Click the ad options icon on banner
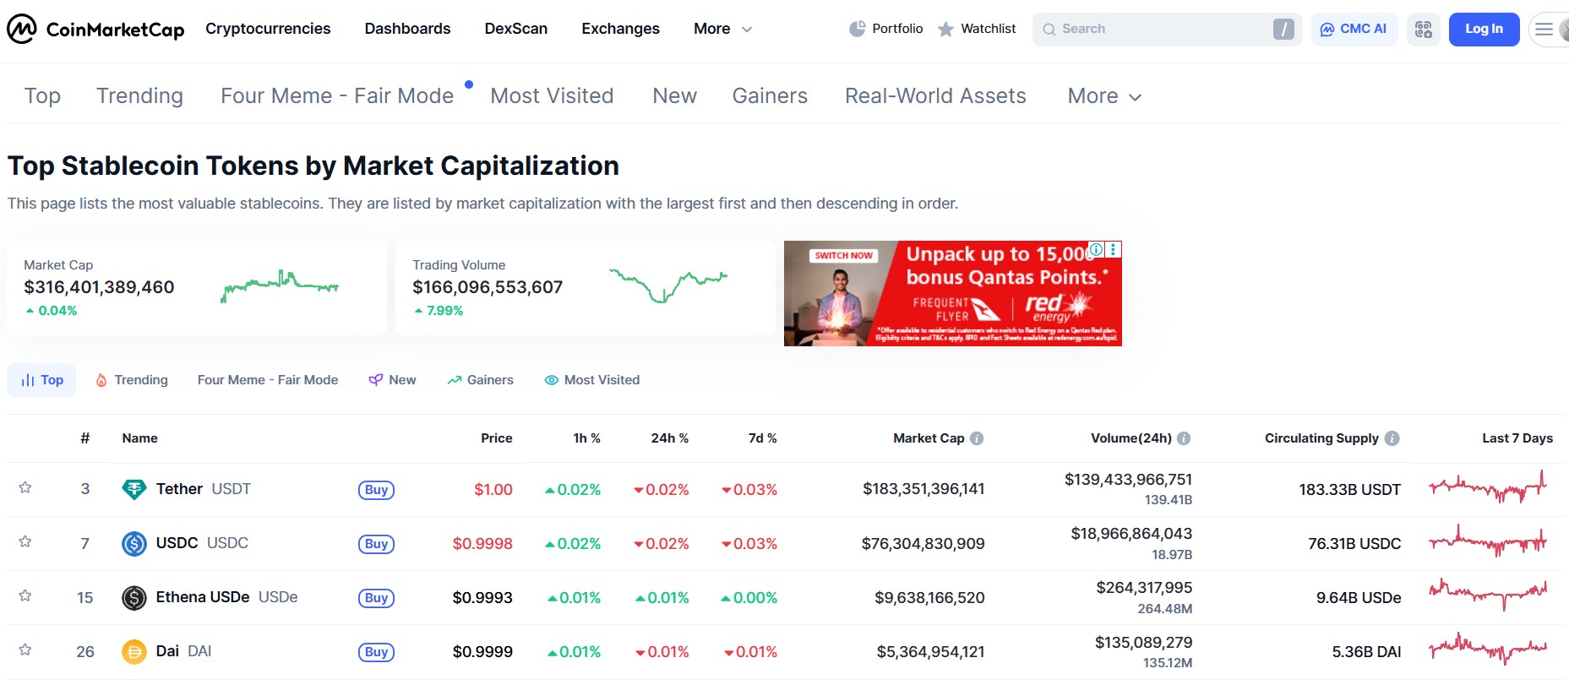Viewport: 1569px width, 685px height. coord(1114,249)
